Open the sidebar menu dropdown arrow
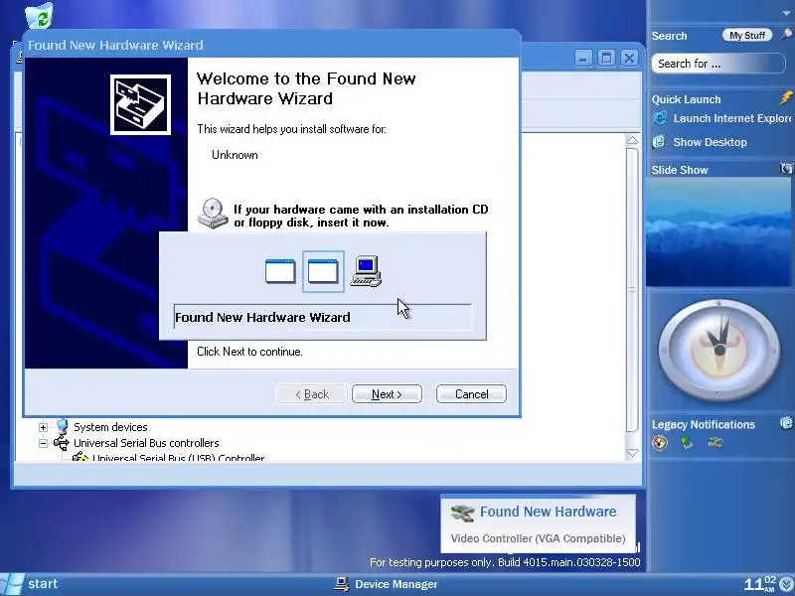This screenshot has width=795, height=596. [x=786, y=13]
